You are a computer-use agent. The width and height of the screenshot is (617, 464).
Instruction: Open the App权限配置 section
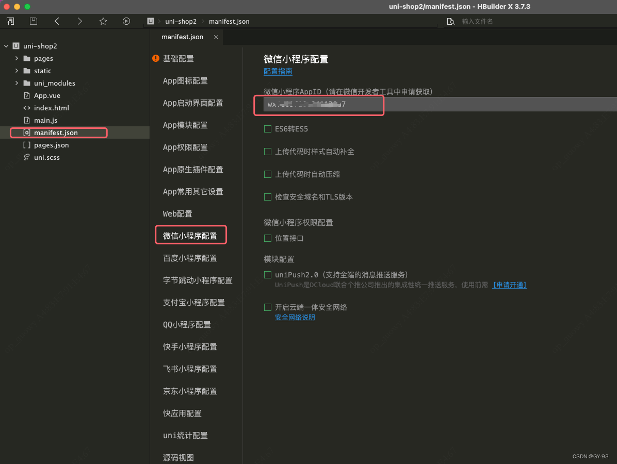click(185, 147)
